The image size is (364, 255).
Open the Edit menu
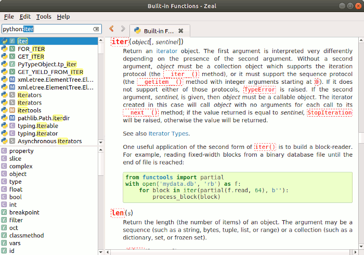[x=25, y=17]
